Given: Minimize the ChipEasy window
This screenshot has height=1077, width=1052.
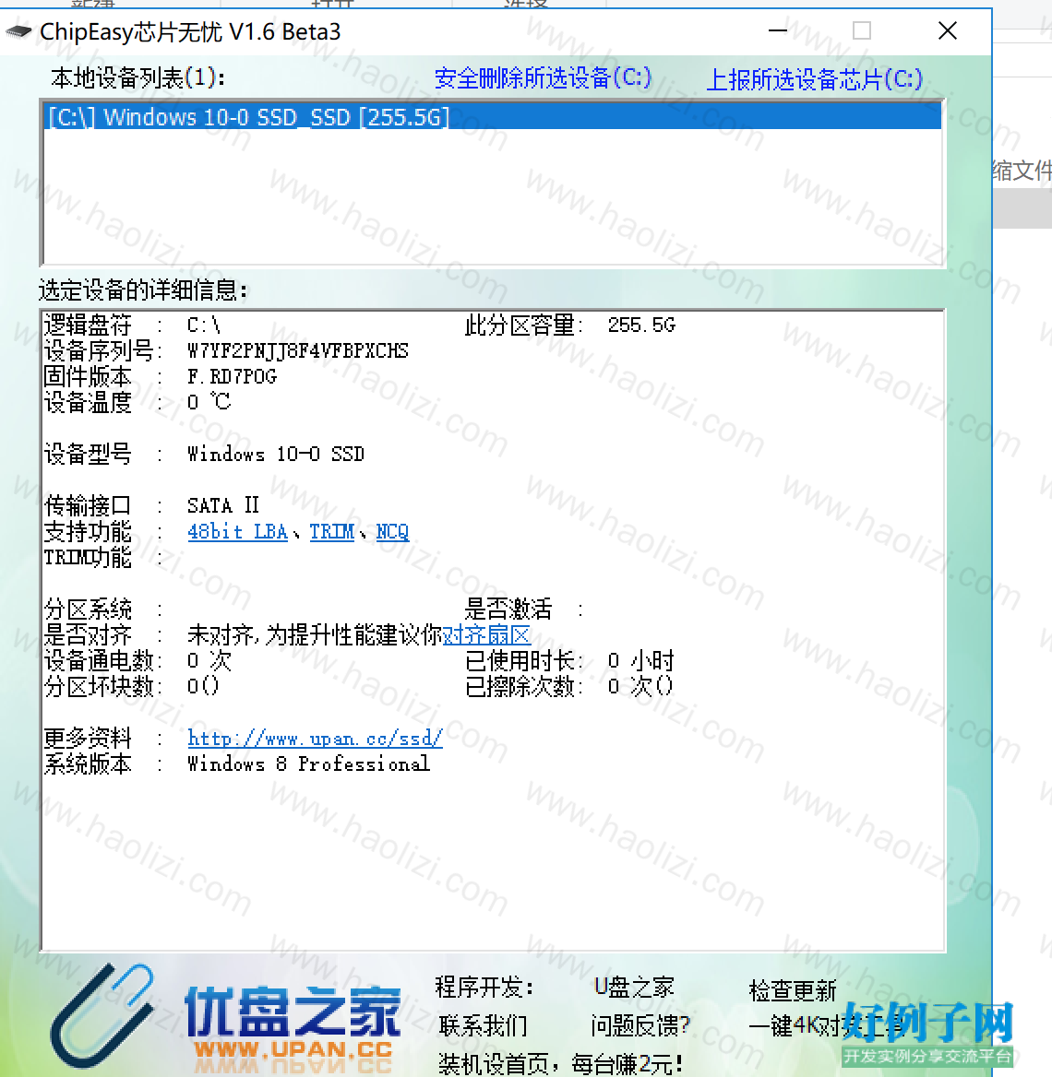Looking at the screenshot, I should point(778,31).
